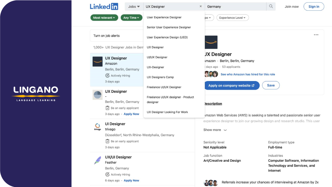Open the Jobs dropdown in search bar
The height and width of the screenshot is (187, 332).
[x=134, y=7]
